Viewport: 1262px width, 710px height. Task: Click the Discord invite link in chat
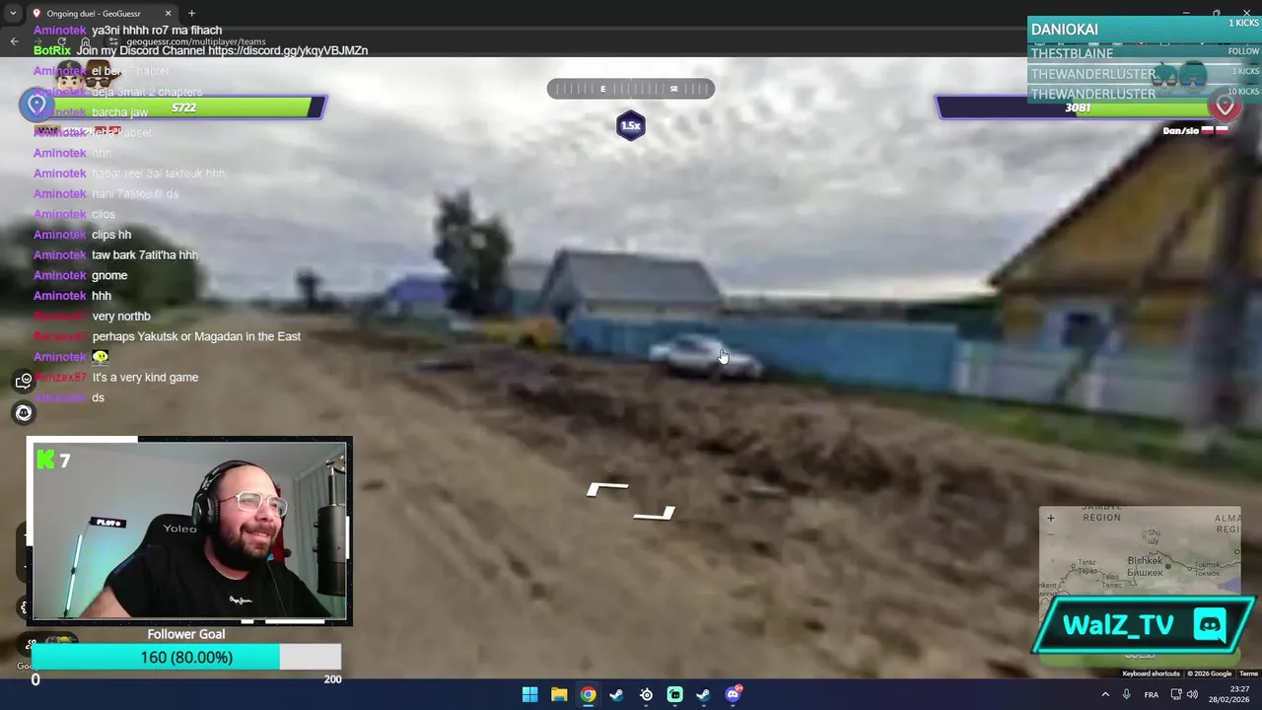(x=287, y=50)
